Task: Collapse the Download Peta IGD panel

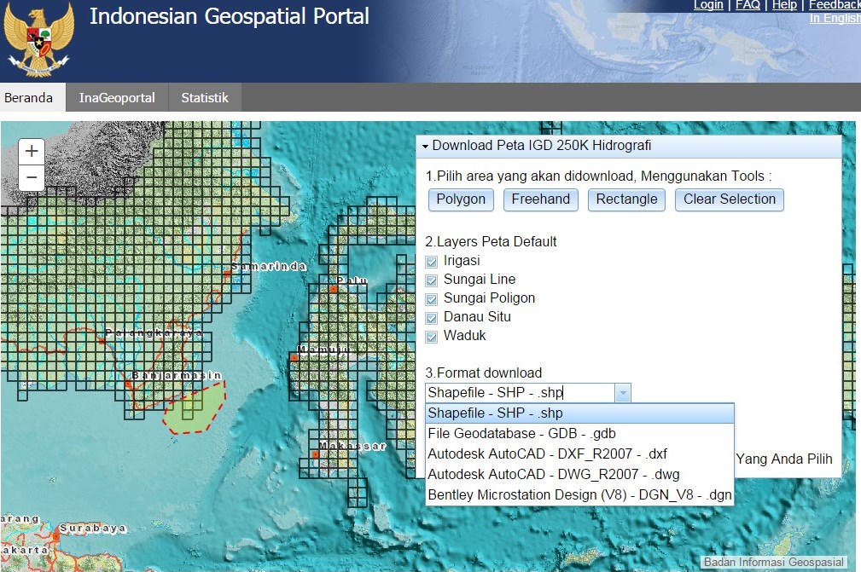Action: click(x=424, y=146)
